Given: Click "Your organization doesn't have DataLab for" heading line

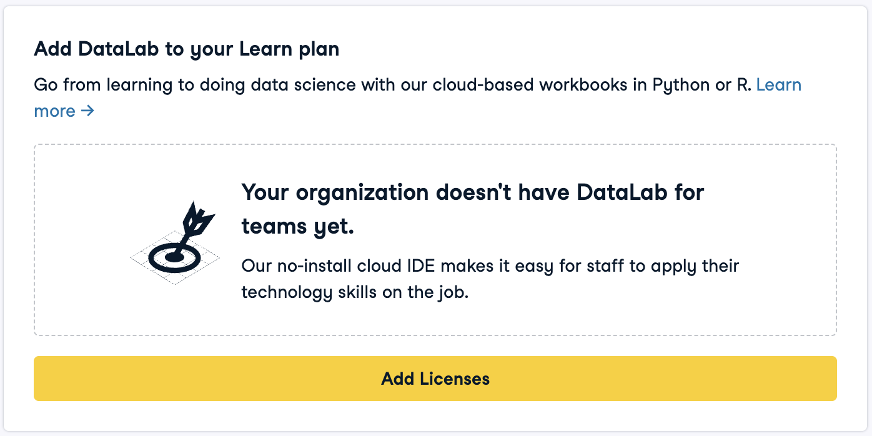Looking at the screenshot, I should point(472,192).
